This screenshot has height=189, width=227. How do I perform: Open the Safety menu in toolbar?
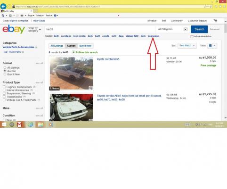coord(40,16)
